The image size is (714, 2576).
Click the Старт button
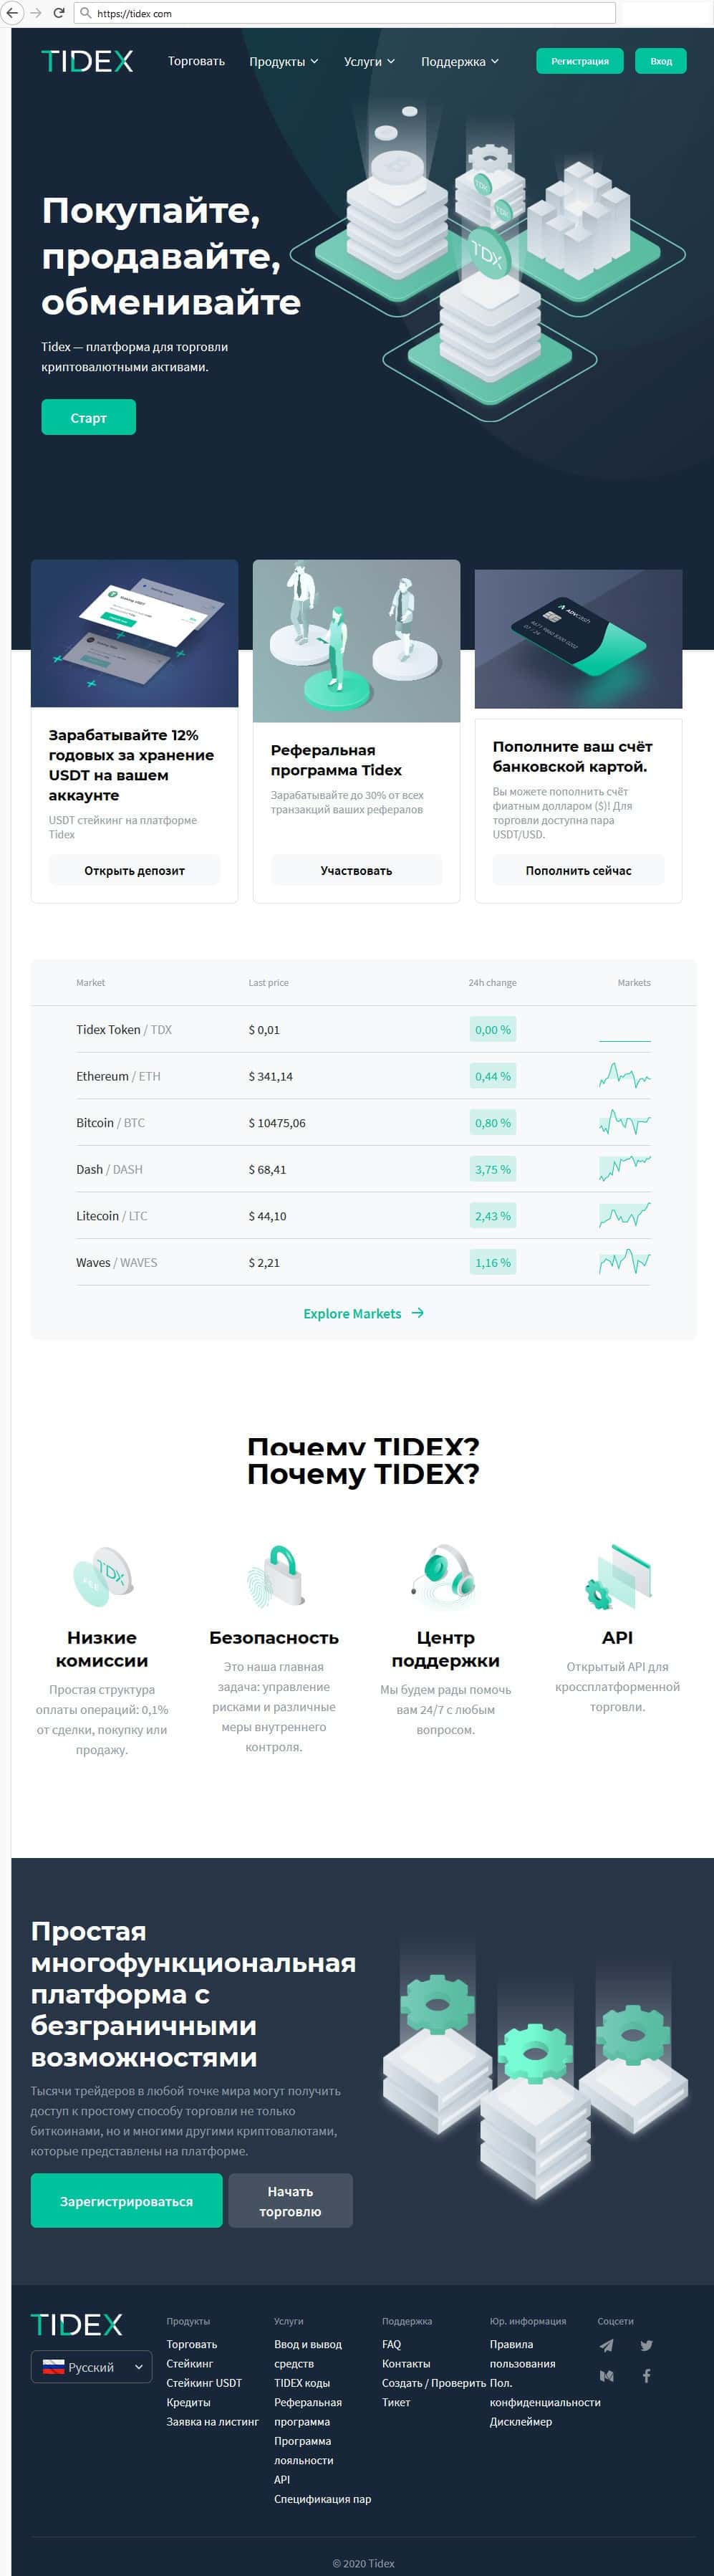(x=88, y=417)
